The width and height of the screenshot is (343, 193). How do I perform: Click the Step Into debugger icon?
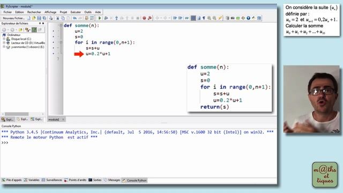pyautogui.click(x=116, y=18)
